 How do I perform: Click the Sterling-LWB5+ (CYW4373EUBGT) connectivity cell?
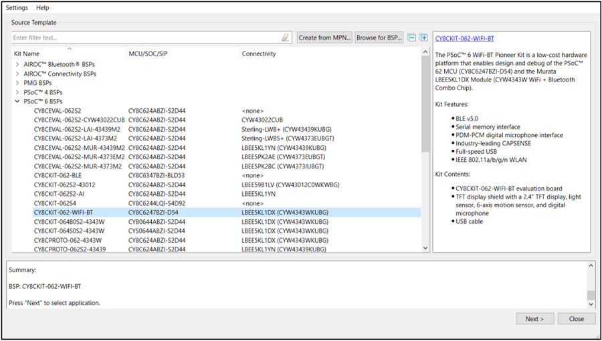pyautogui.click(x=288, y=138)
